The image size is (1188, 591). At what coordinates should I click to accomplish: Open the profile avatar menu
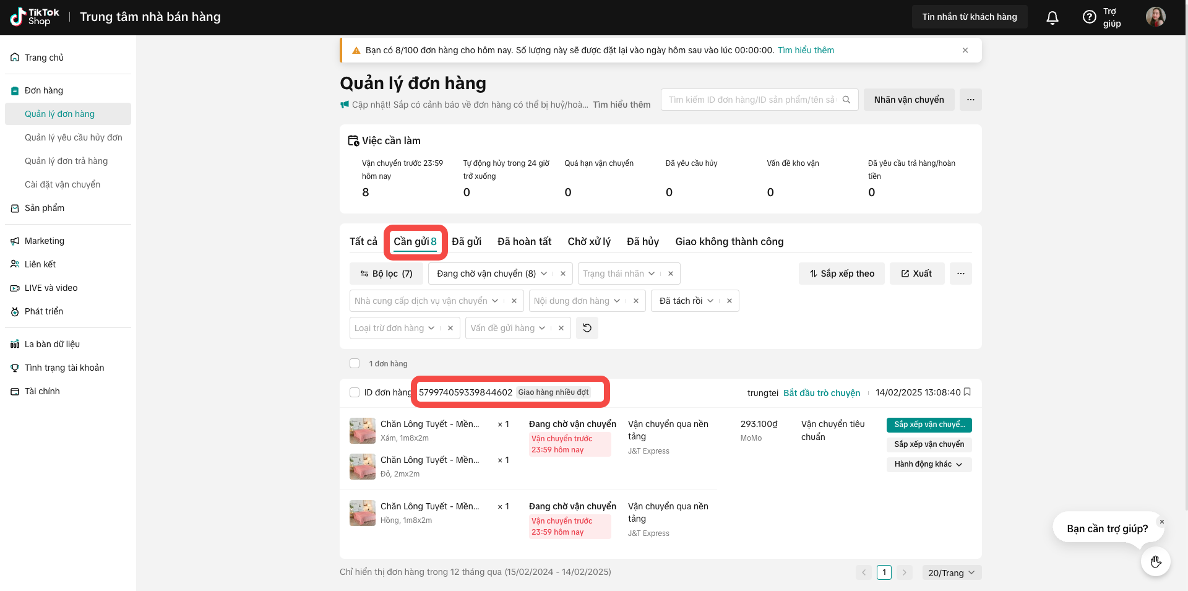coord(1155,17)
